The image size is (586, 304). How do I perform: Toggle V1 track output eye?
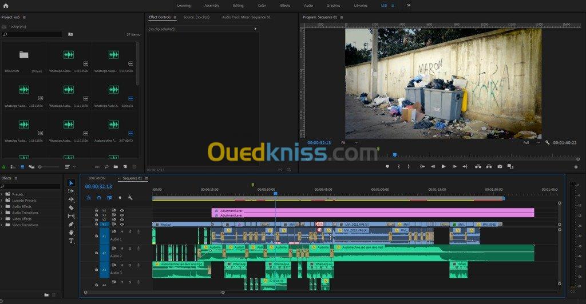click(122, 224)
